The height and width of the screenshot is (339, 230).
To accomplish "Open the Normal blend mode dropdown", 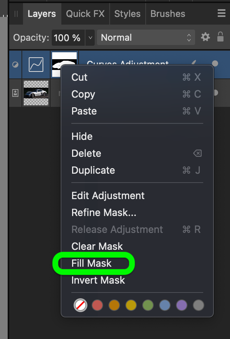I will tap(146, 37).
